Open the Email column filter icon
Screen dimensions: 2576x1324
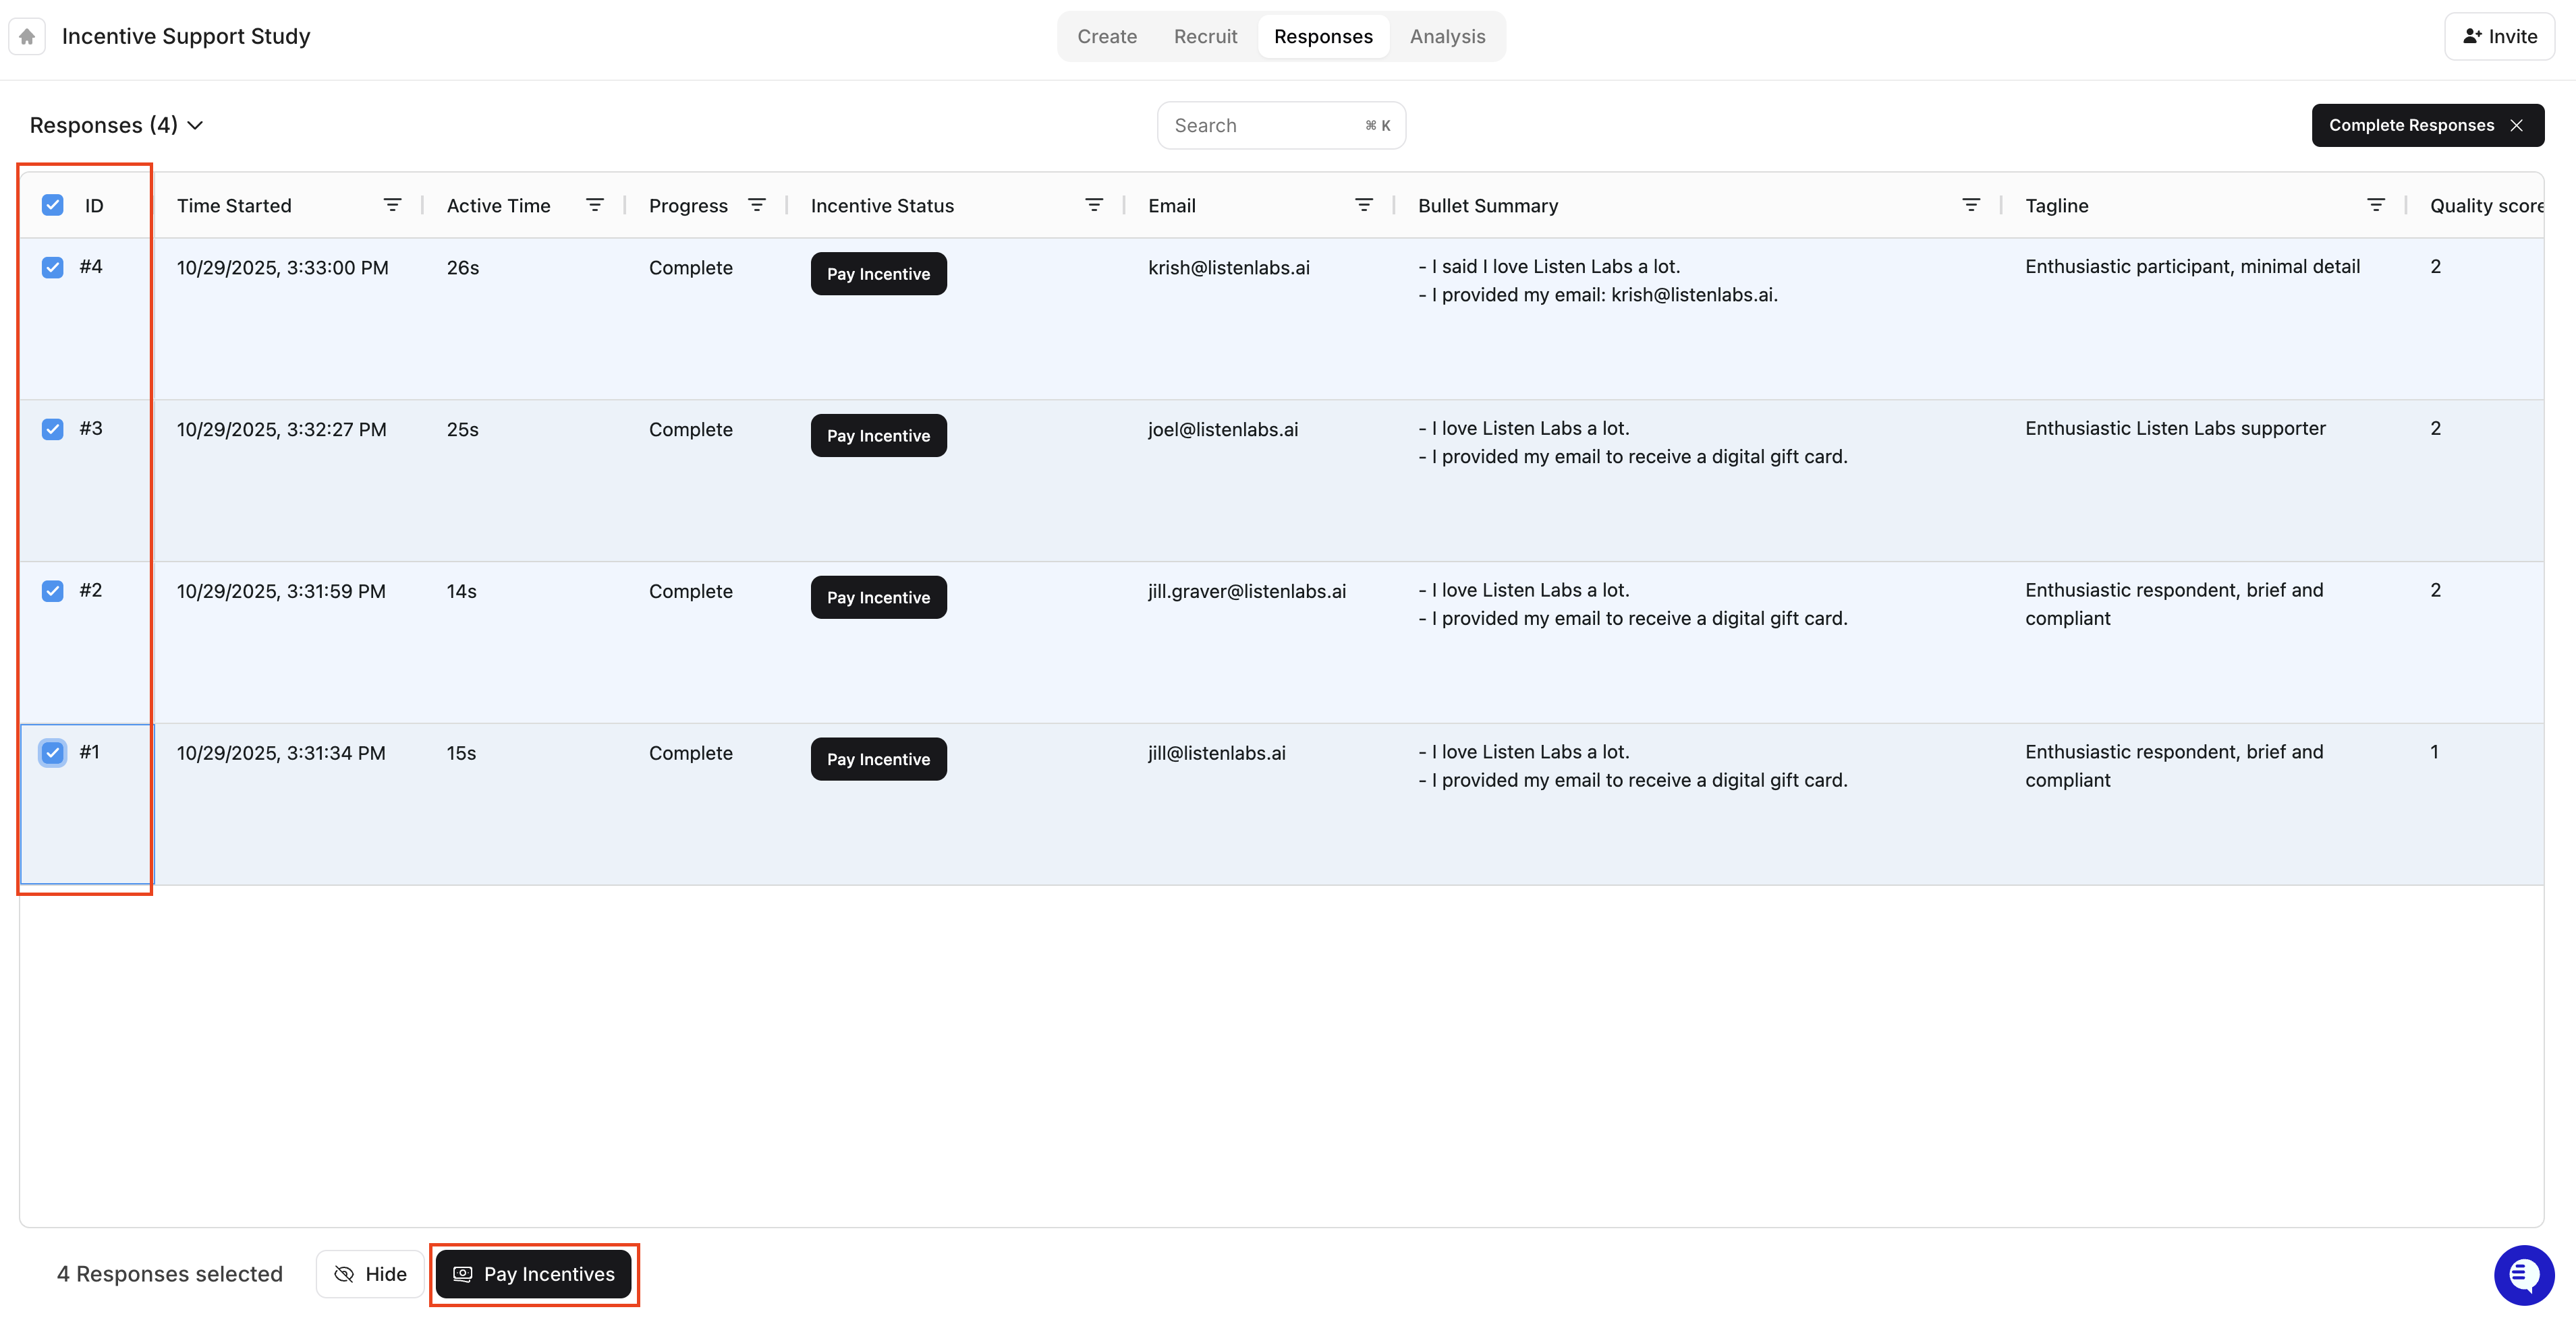pos(1363,205)
